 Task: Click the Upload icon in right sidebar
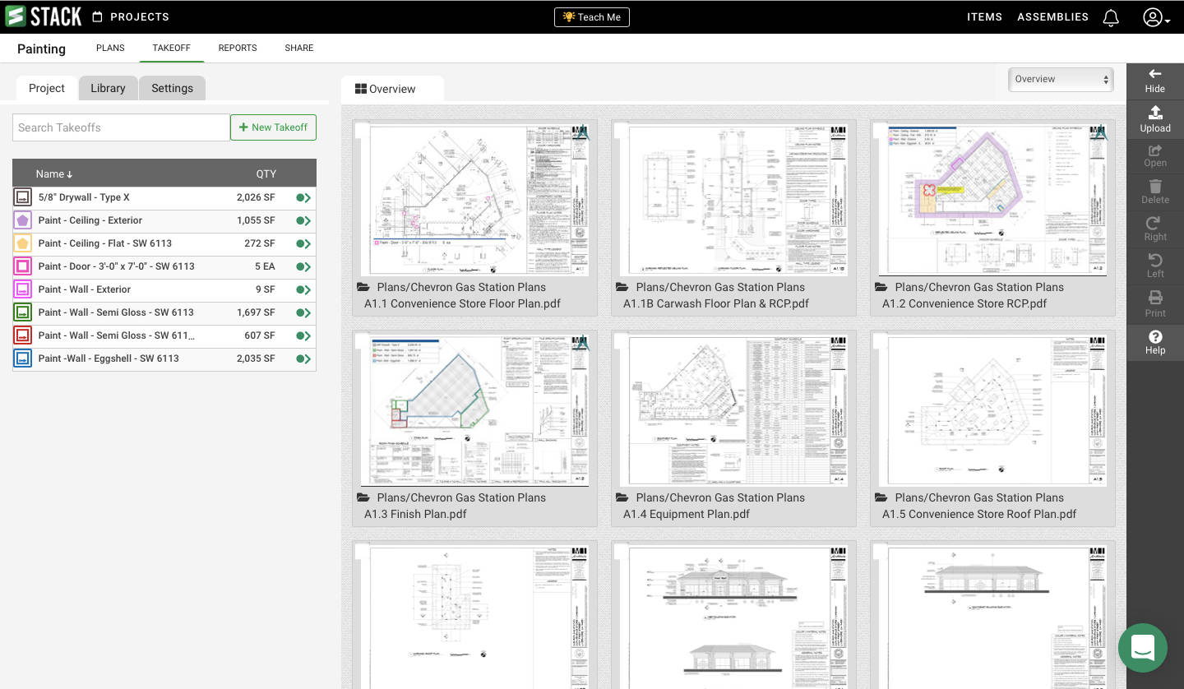[1154, 113]
